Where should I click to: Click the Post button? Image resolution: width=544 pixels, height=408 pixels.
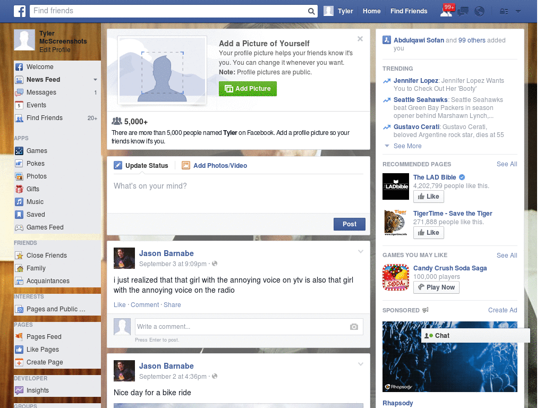click(350, 224)
